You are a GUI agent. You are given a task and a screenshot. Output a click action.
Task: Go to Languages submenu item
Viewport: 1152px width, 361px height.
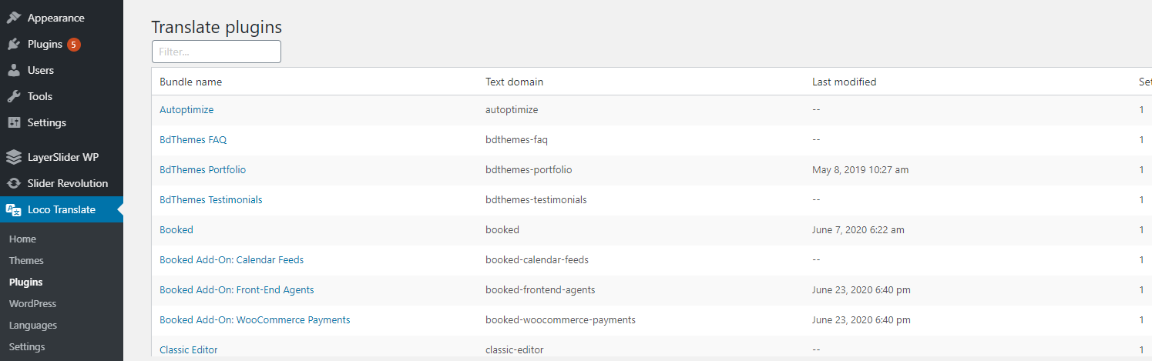click(32, 325)
